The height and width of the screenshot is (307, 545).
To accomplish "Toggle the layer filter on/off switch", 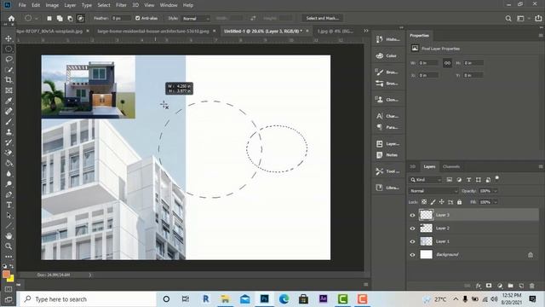I will point(497,178).
